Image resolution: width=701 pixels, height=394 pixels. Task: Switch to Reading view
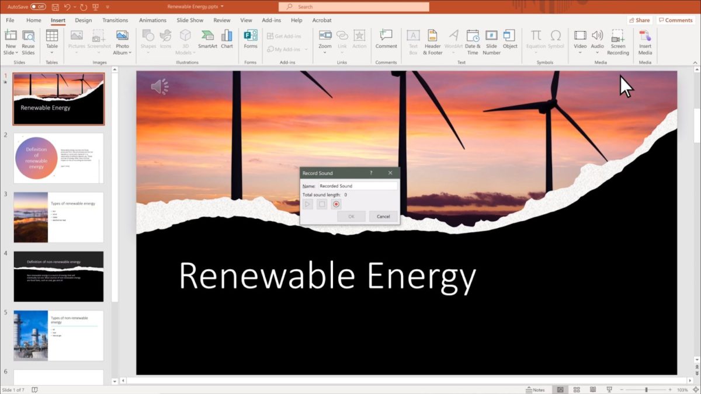click(593, 389)
